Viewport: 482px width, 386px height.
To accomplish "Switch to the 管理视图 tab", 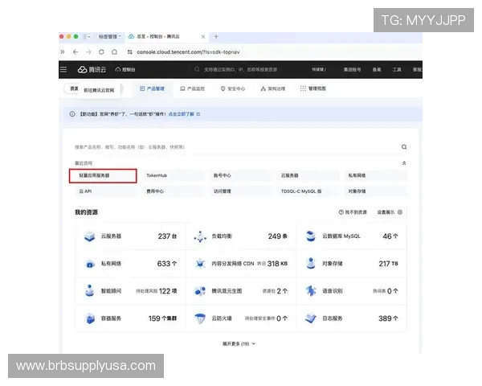I will pyautogui.click(x=313, y=88).
